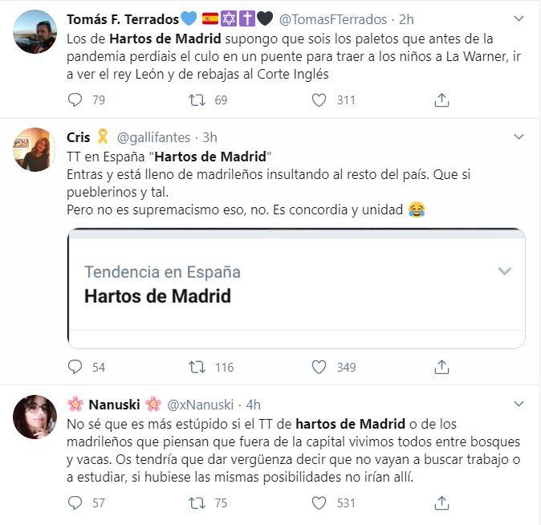
Task: Retweet Nanuski's tweet
Action: 197,503
